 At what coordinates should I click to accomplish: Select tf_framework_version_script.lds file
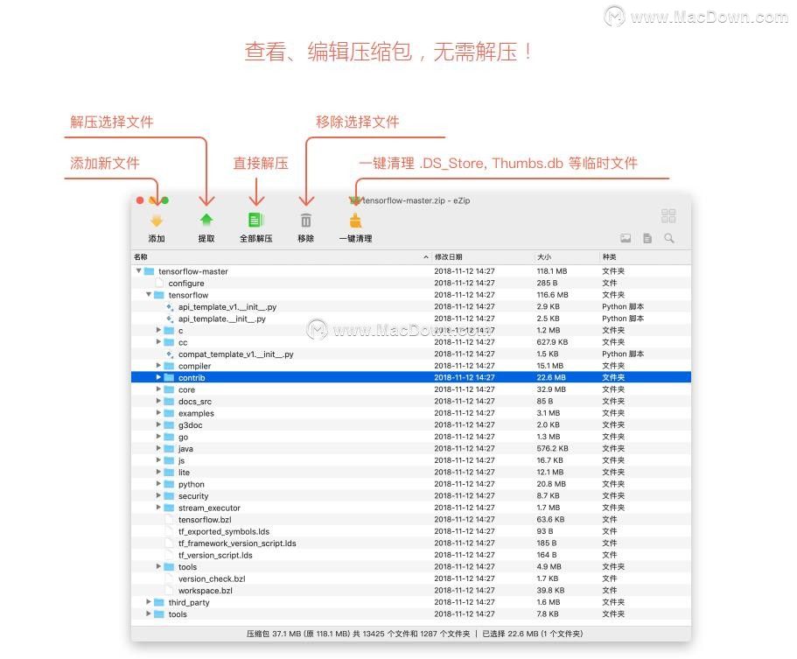410,543
